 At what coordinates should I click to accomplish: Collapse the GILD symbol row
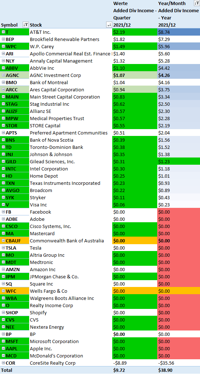point(3,161)
